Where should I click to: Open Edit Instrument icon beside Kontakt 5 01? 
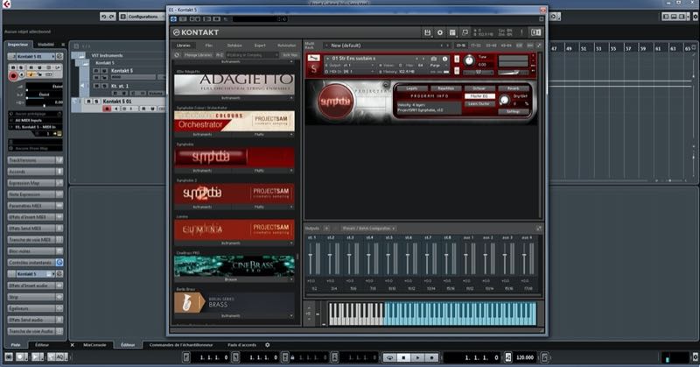tap(59, 57)
